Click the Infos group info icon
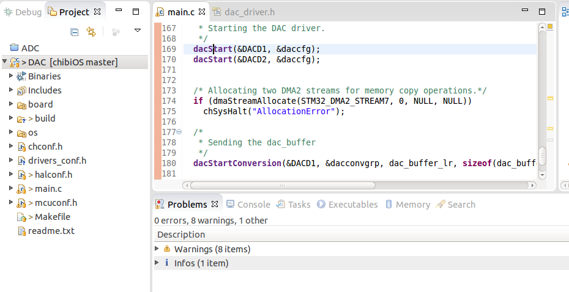This screenshot has height=292, width=569. pyautogui.click(x=166, y=263)
